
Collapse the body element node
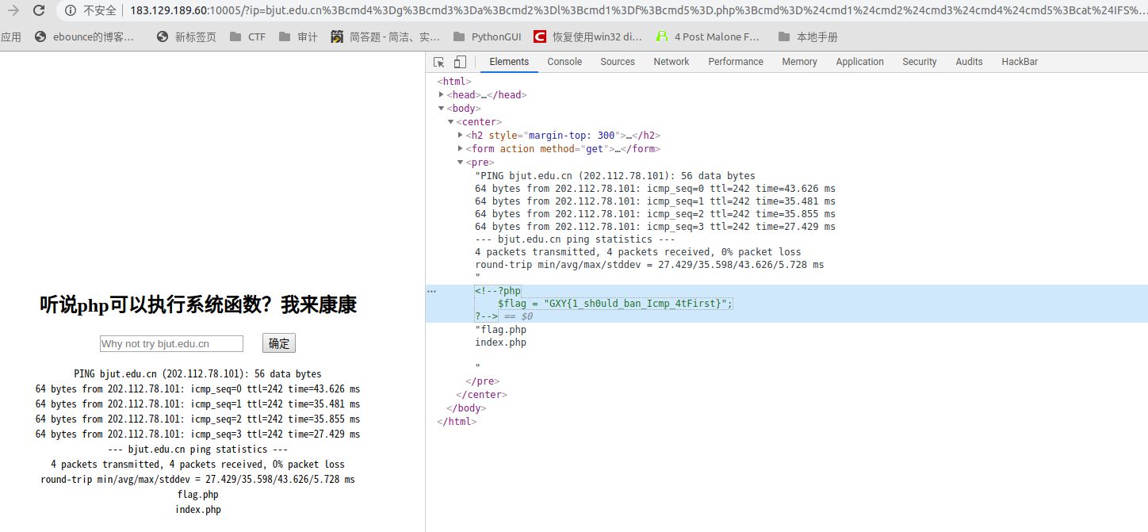[x=441, y=109]
